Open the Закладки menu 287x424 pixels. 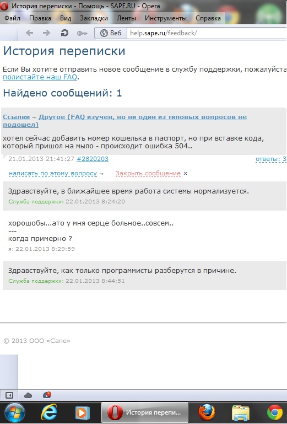coord(94,18)
